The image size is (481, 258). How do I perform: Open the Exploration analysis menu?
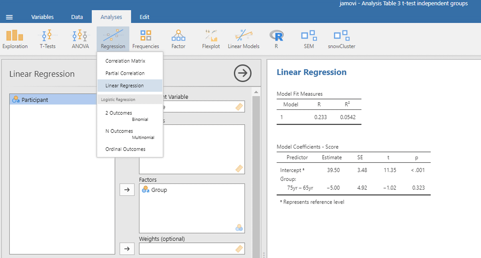click(15, 39)
